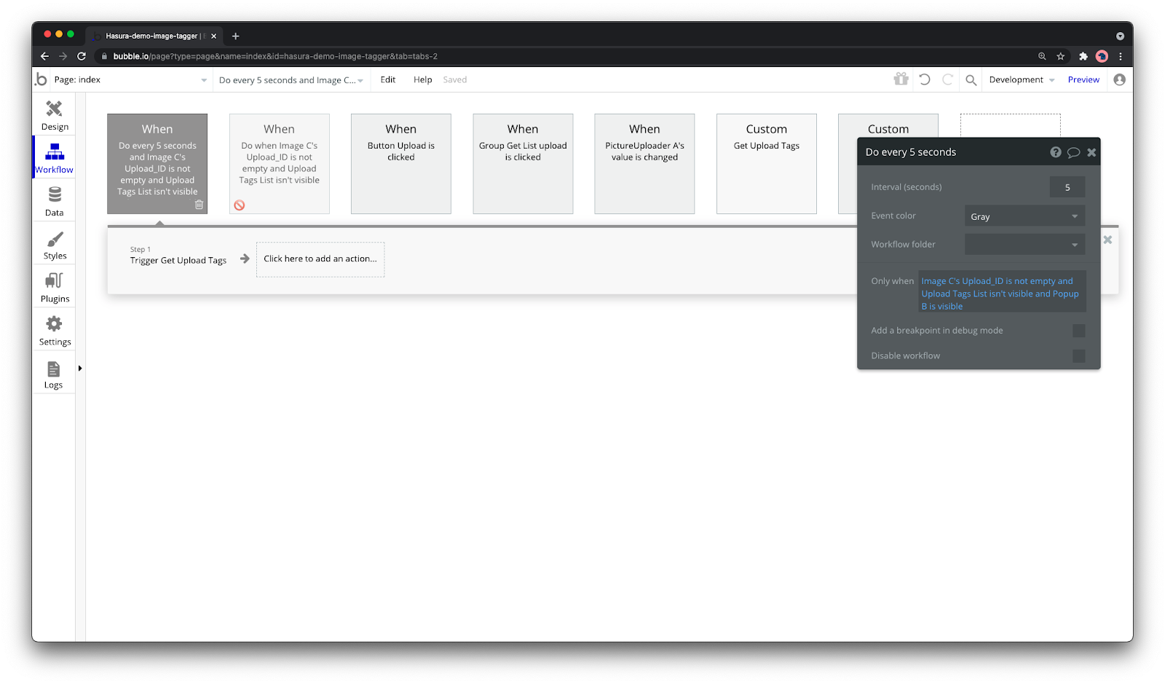Open the user account avatar icon

tap(1119, 79)
